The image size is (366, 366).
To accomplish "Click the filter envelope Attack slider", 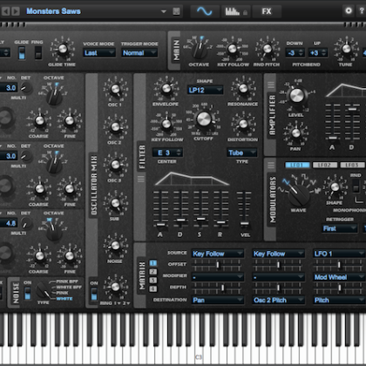I will 160,225.
